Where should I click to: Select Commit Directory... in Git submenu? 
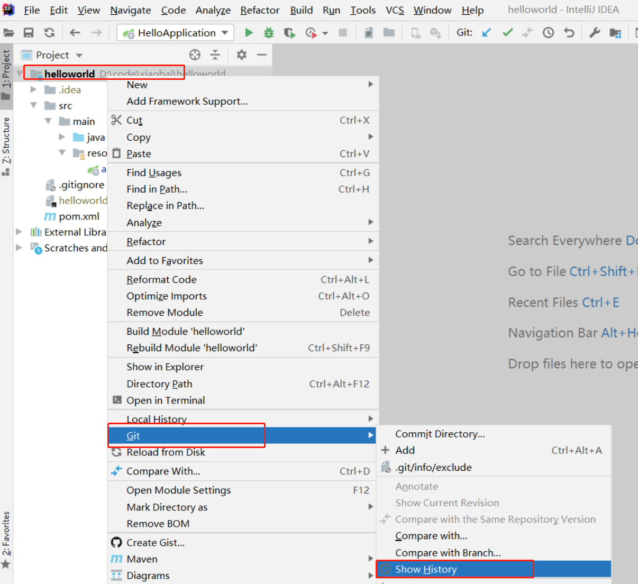click(x=494, y=434)
